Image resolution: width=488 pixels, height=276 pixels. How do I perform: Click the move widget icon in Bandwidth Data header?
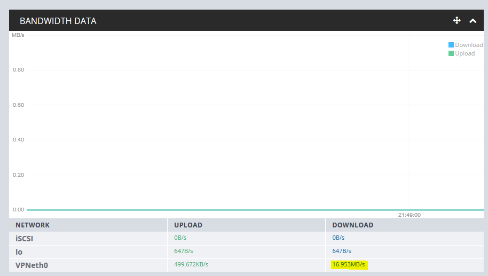[x=456, y=20]
